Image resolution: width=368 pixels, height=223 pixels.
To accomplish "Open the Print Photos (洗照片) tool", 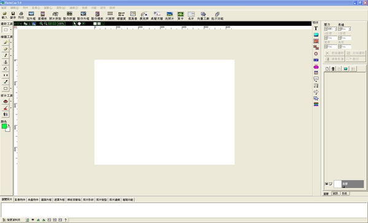I will point(169,16).
